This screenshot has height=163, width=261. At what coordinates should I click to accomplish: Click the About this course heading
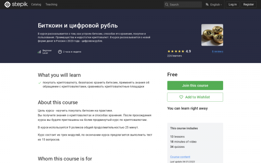pyautogui.click(x=58, y=103)
